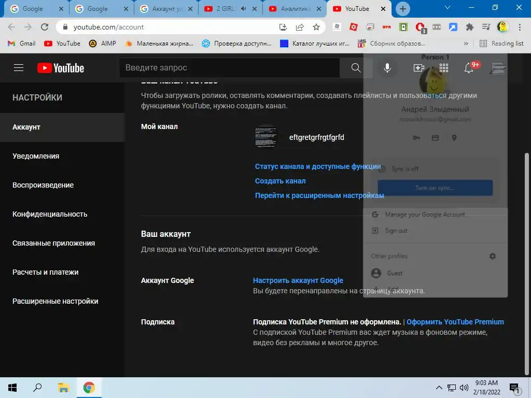Click the blue arrow extension icon
The width and height of the screenshot is (531, 398).
pos(453,27)
